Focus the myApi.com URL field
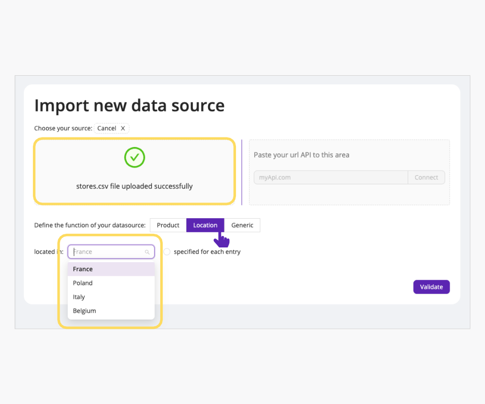Screen dimensions: 485x404 pyautogui.click(x=330, y=177)
